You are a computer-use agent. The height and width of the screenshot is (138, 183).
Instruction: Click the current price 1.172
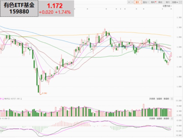tap(55, 6)
